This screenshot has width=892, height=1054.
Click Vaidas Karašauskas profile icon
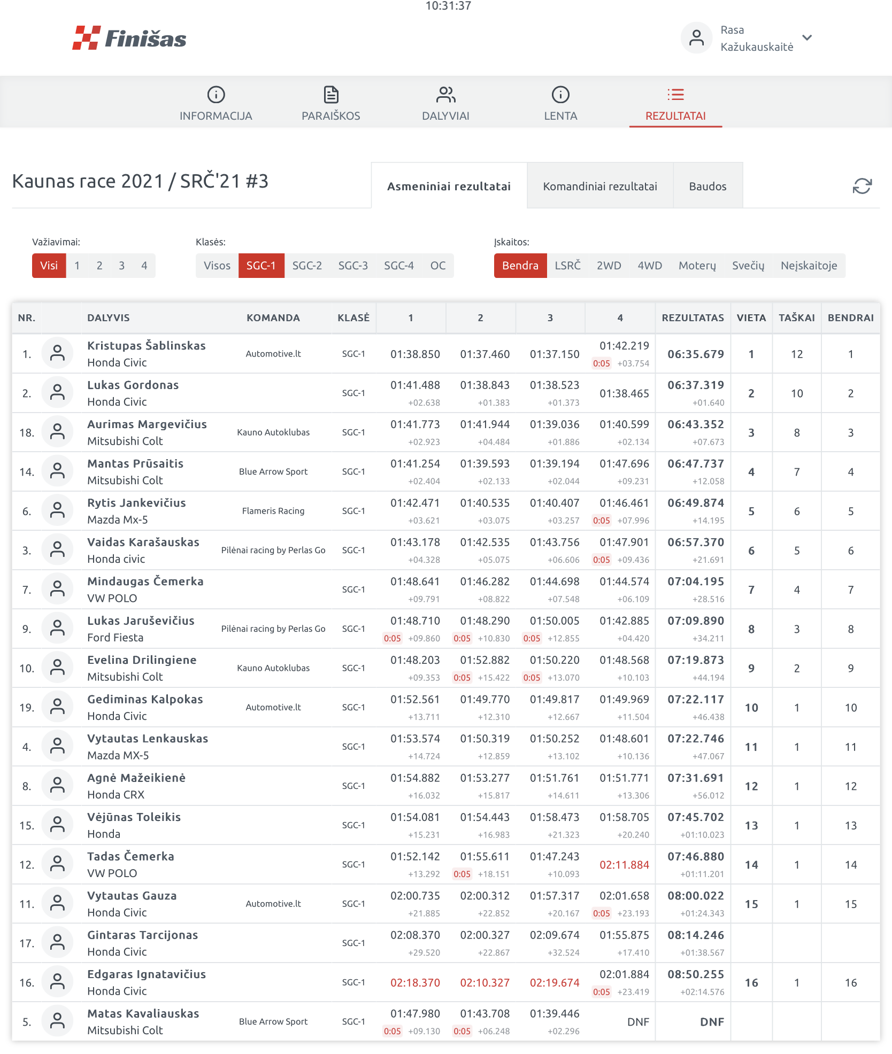(57, 550)
